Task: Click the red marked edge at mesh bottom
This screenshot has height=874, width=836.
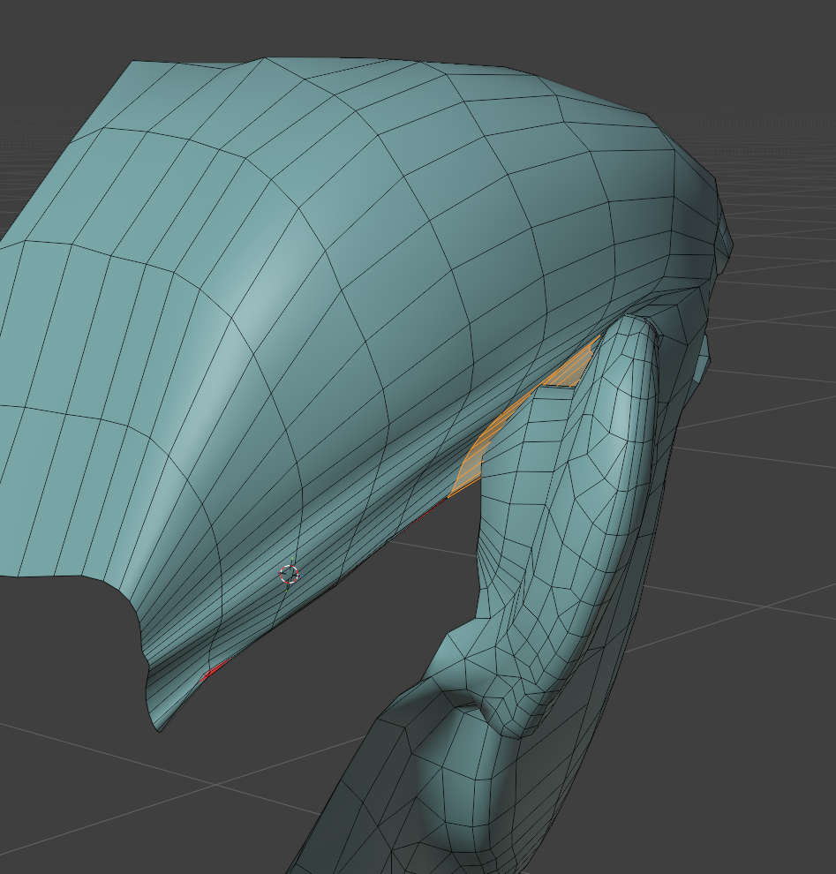Action: click(x=215, y=670)
